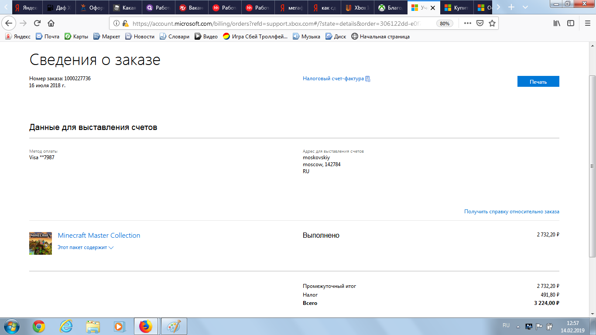Reset the 80% zoom level indicator
This screenshot has width=596, height=335.
[445, 24]
